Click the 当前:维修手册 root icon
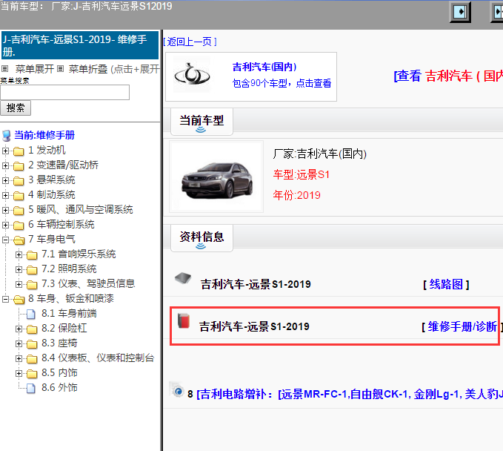The image size is (503, 451). coord(6,136)
